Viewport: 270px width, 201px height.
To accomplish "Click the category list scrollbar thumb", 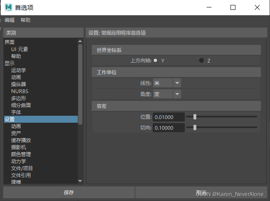I will [80, 84].
